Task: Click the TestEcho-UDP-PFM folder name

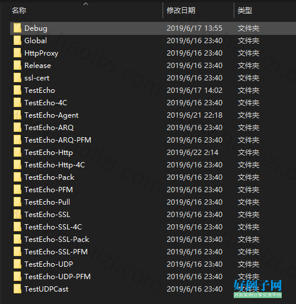Action: (x=58, y=277)
